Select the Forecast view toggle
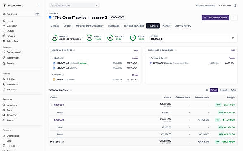This screenshot has width=243, height=151. (x=224, y=90)
